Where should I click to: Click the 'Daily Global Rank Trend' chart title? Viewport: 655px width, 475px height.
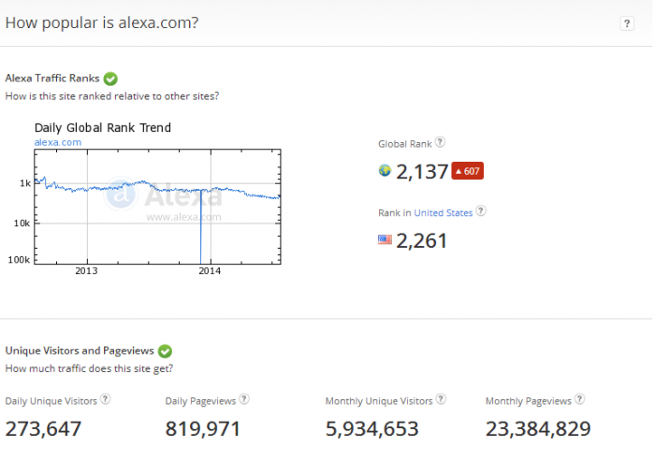[x=103, y=128]
